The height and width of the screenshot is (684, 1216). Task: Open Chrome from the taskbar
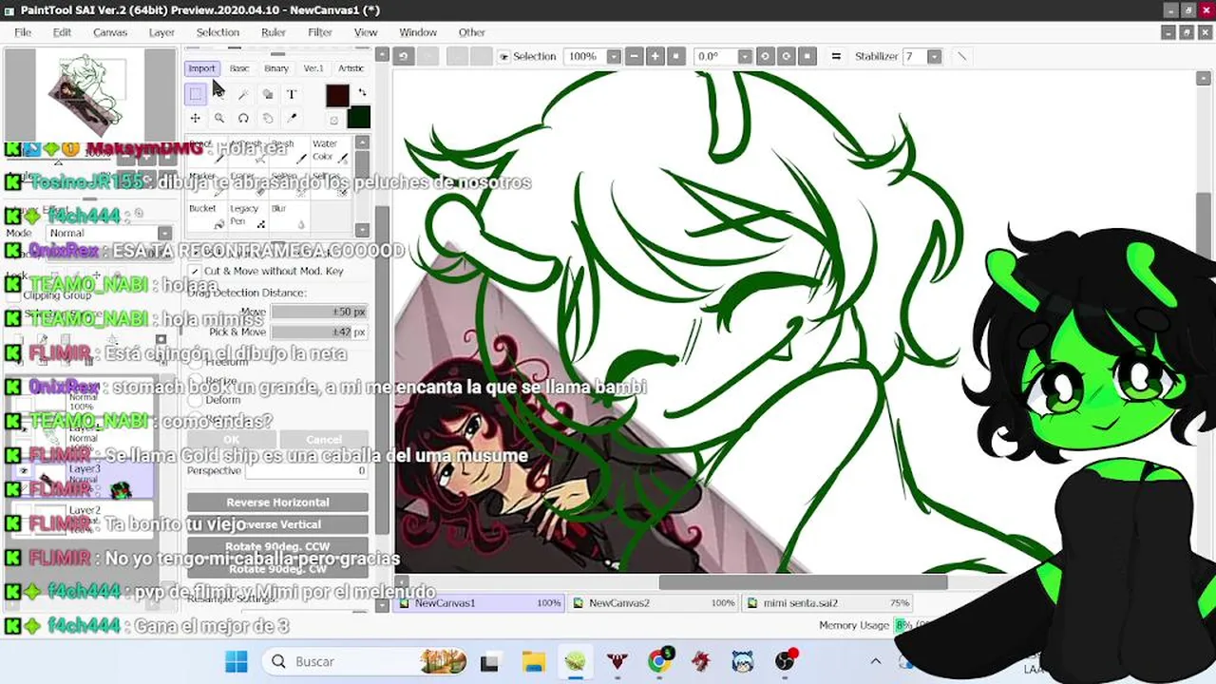(x=659, y=661)
